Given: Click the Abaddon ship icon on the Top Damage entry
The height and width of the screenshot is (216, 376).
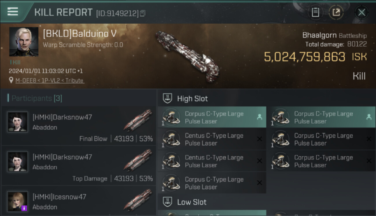Looking at the screenshot, I should [138, 160].
